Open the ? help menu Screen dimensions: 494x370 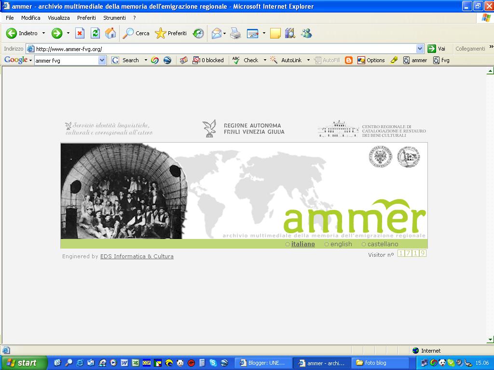click(135, 18)
